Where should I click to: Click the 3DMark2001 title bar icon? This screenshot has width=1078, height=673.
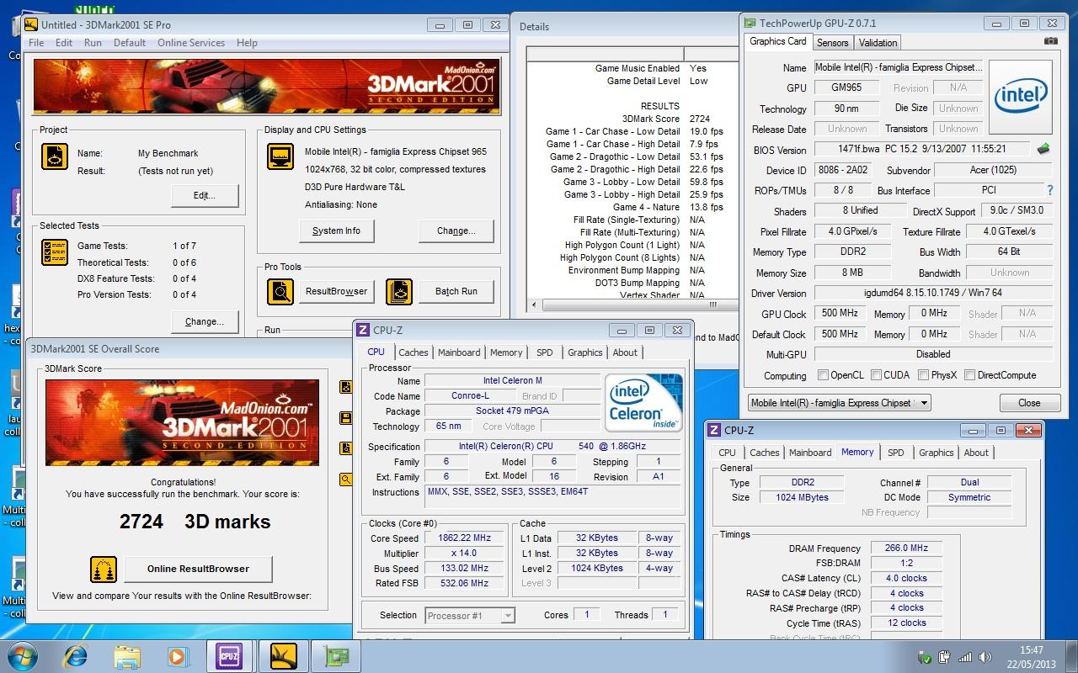(31, 24)
